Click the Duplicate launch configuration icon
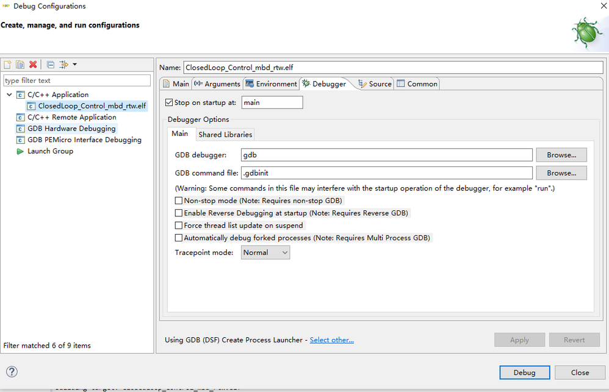609x392 pixels. 20,65
